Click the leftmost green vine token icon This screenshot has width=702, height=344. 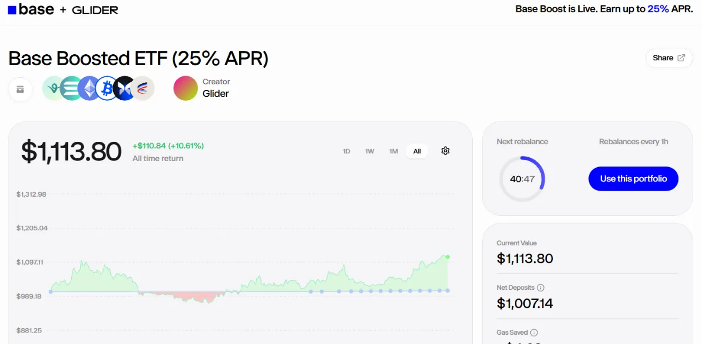tap(53, 88)
